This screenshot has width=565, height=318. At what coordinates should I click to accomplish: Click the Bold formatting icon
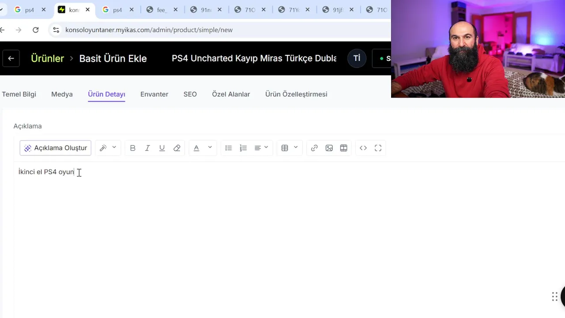(132, 148)
